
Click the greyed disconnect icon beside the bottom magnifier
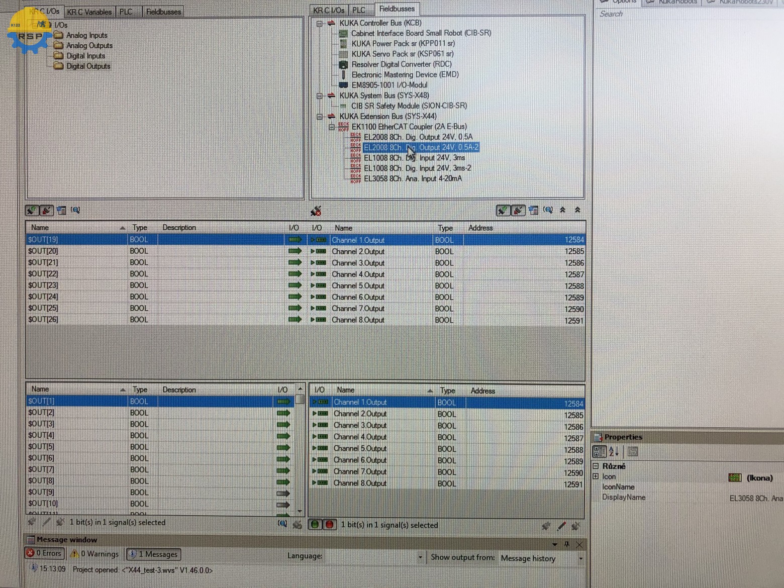[298, 525]
